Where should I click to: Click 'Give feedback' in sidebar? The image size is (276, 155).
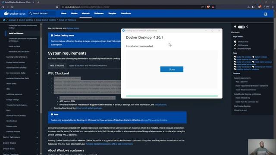coord(12,121)
